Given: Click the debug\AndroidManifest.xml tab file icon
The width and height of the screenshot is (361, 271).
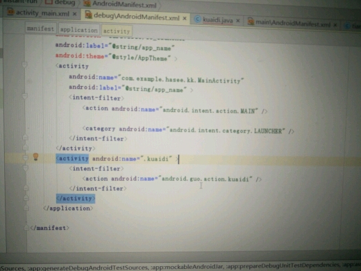Looking at the screenshot, I should coord(88,15).
